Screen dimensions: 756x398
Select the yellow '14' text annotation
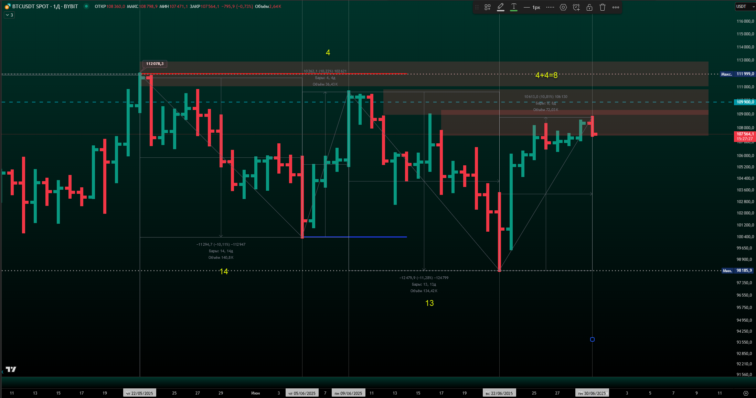(x=224, y=272)
